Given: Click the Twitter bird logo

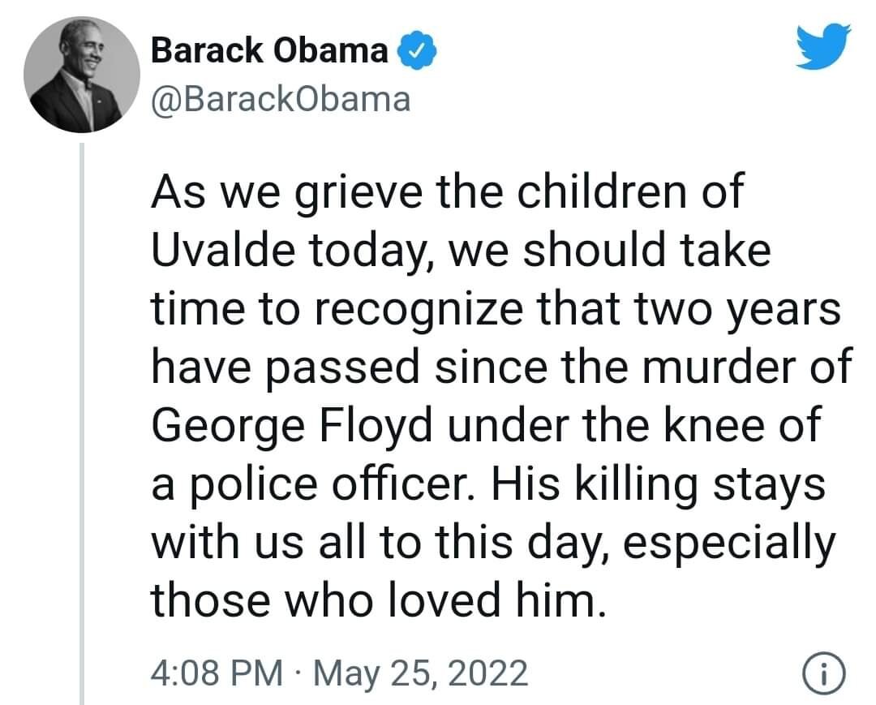Looking at the screenshot, I should click(823, 45).
